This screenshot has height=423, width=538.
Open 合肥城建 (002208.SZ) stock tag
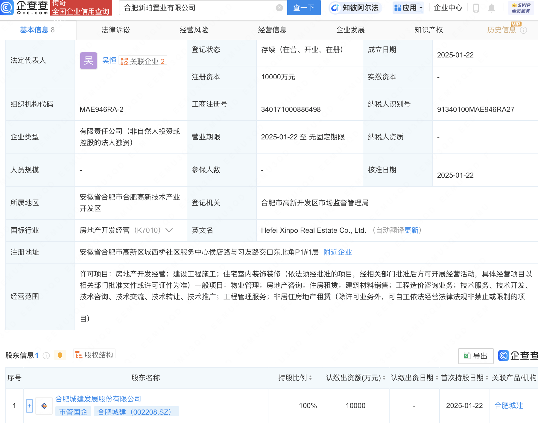click(x=136, y=412)
